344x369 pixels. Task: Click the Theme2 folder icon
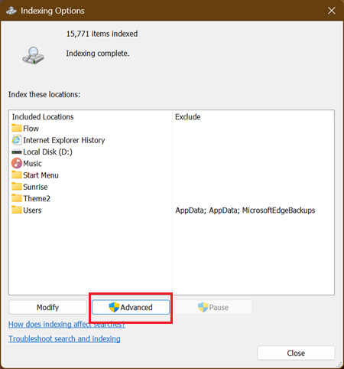[17, 198]
